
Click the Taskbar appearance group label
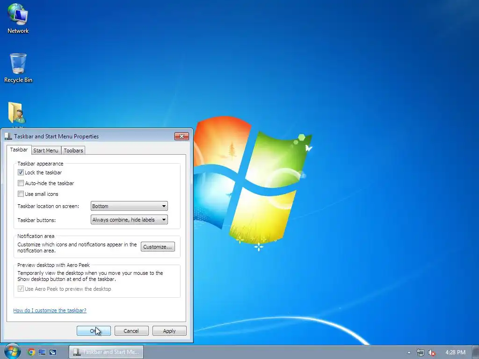click(40, 164)
